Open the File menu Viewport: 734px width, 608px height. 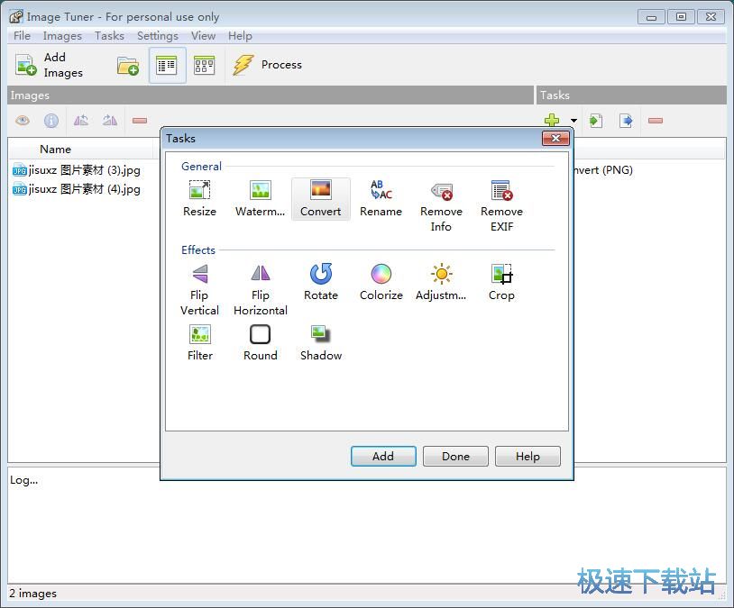point(22,35)
